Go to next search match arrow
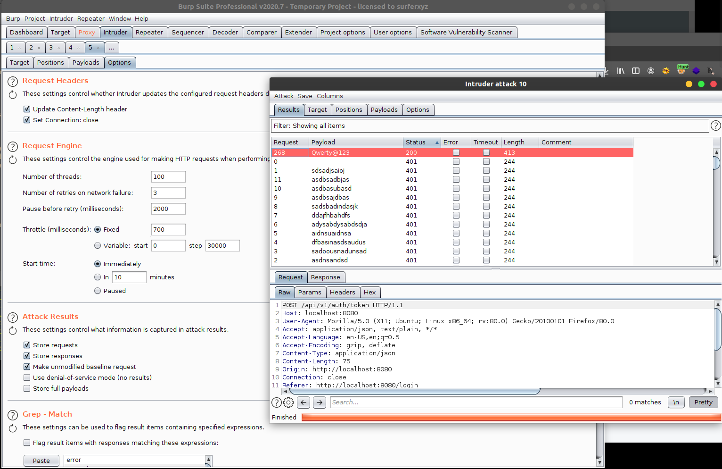Image resolution: width=722 pixels, height=469 pixels. [320, 402]
